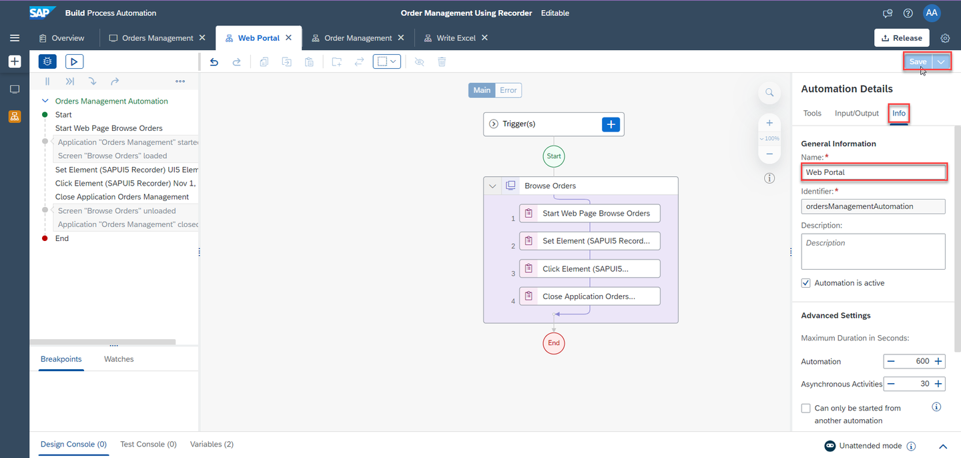Click the swap arrows icon in toolbar
Screen dimensions: 961x458
pyautogui.click(x=359, y=61)
